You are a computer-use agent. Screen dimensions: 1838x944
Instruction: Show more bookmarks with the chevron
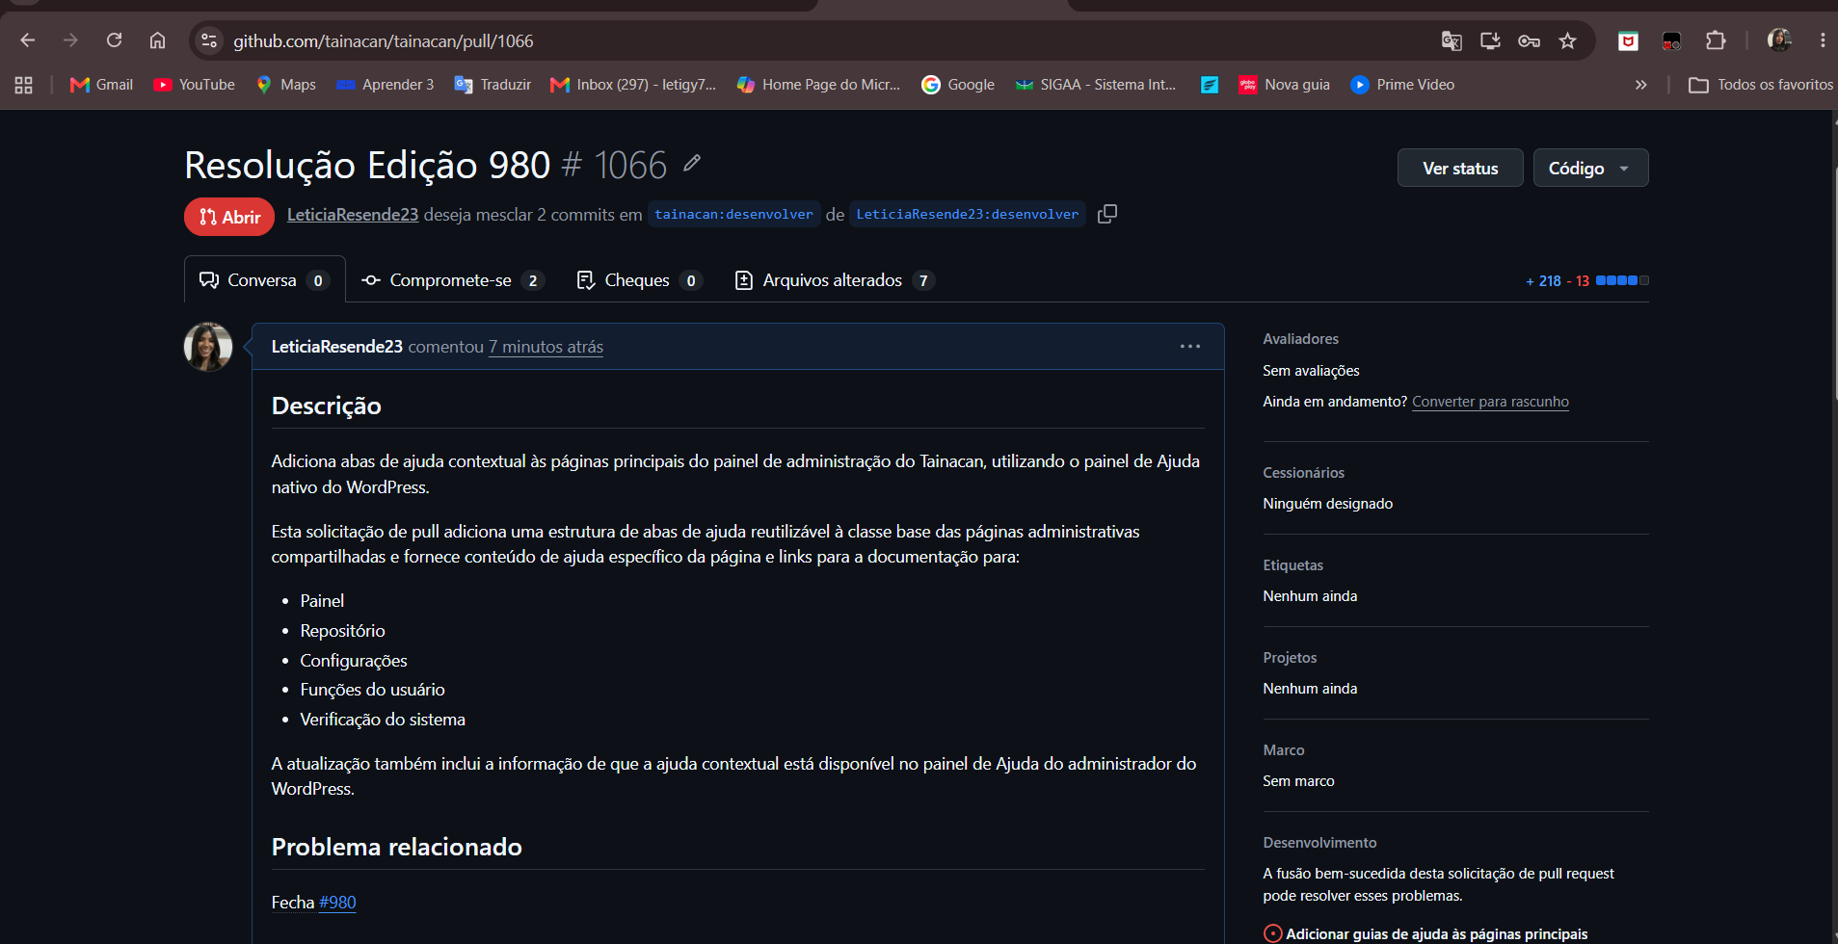1640,85
